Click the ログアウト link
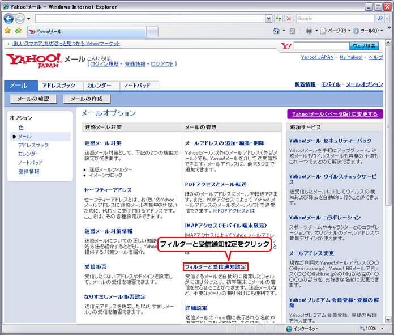The height and width of the screenshot is (335, 394). coord(162,64)
